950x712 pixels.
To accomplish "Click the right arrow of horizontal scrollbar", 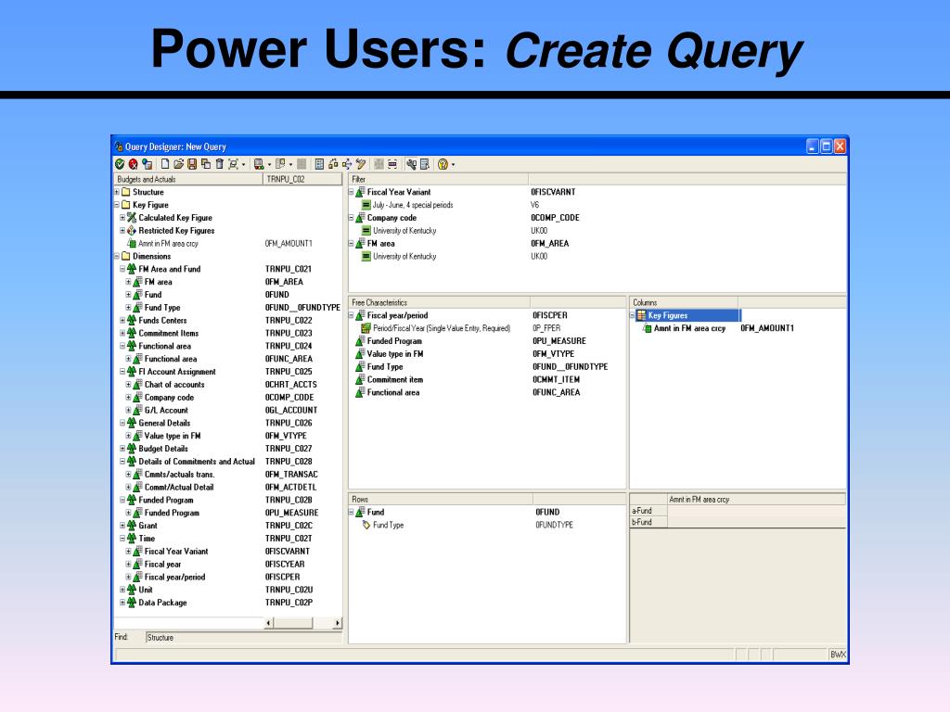I will pos(336,623).
